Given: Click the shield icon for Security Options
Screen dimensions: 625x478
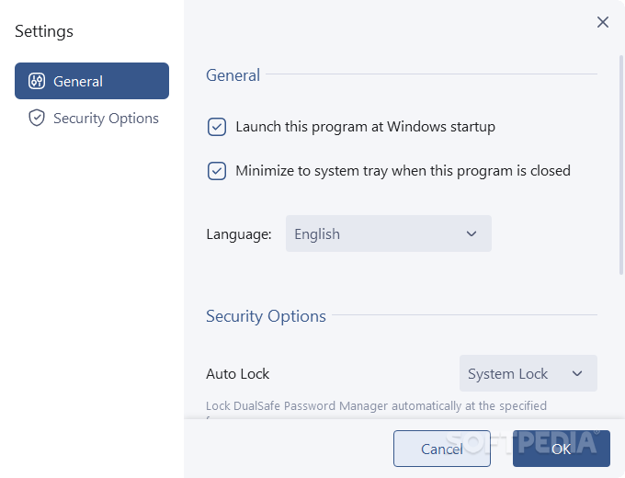Looking at the screenshot, I should coord(37,118).
